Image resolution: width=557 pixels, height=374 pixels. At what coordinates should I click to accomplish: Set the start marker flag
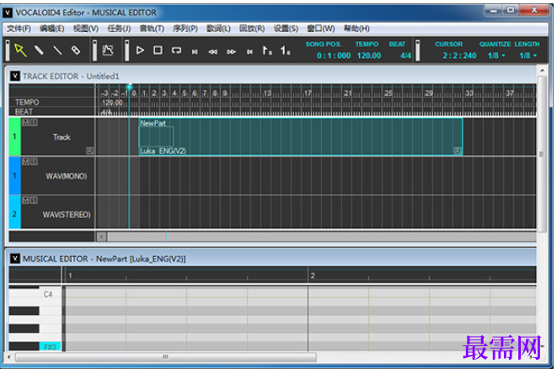(x=267, y=51)
